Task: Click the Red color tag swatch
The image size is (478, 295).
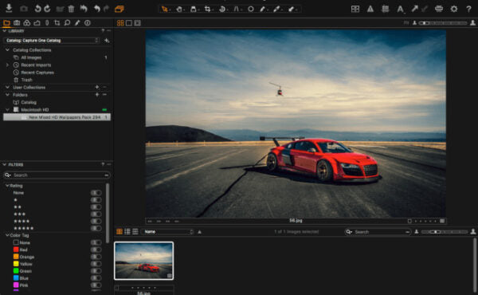Action: tap(16, 250)
